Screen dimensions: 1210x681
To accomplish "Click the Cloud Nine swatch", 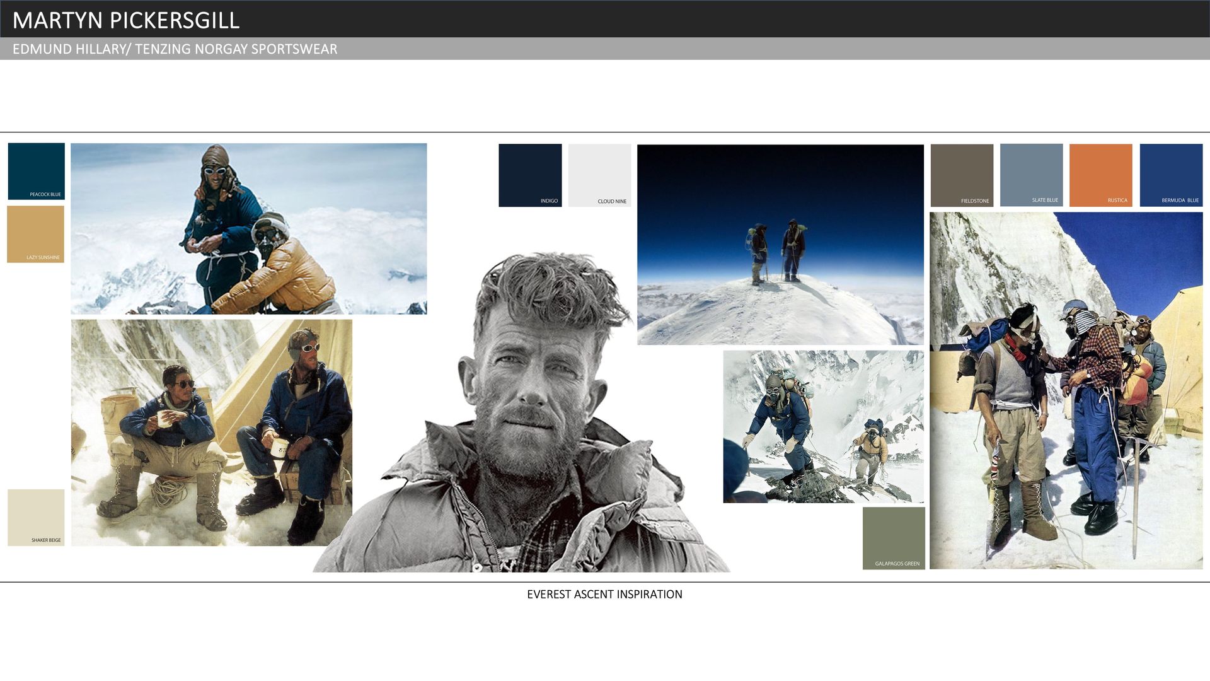I will [x=599, y=175].
